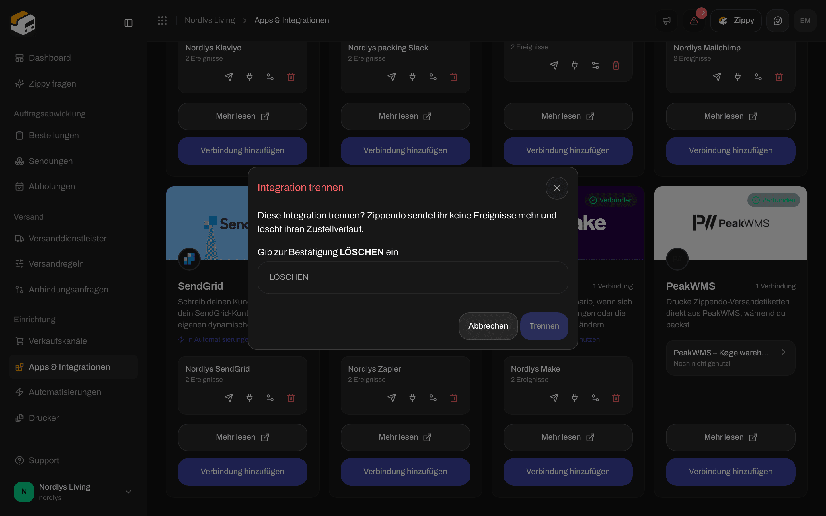Click Mehr lesen in the SendGrid card
Image resolution: width=826 pixels, height=516 pixels.
(x=242, y=437)
